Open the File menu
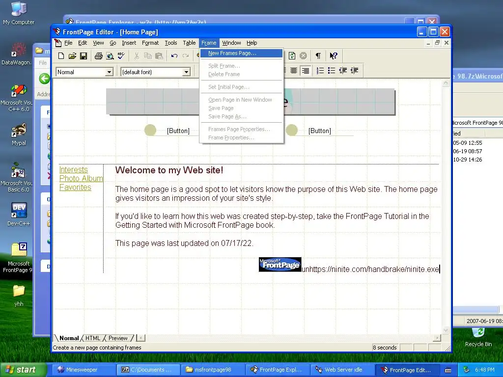The width and height of the screenshot is (503, 377). tap(68, 43)
